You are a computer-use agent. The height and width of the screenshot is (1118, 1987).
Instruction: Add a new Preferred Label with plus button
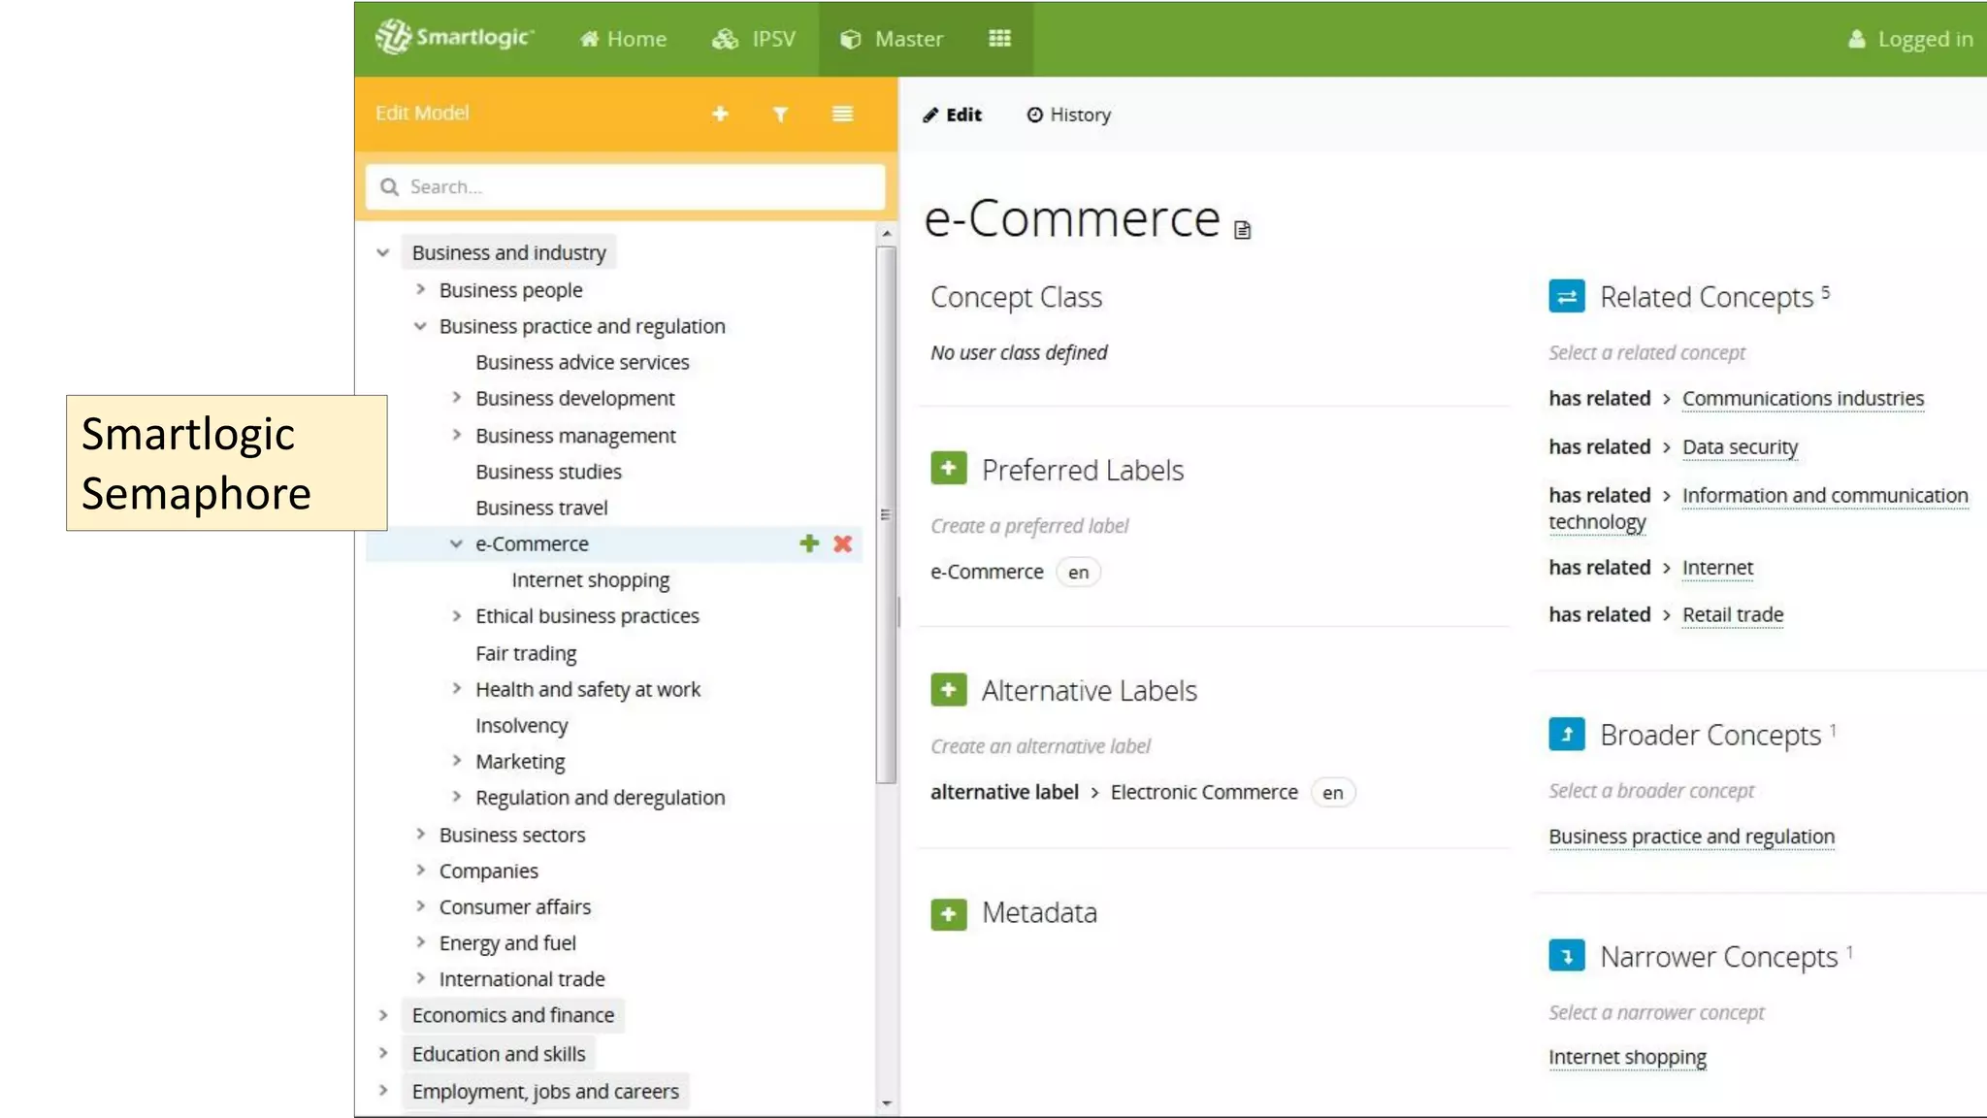(x=948, y=469)
